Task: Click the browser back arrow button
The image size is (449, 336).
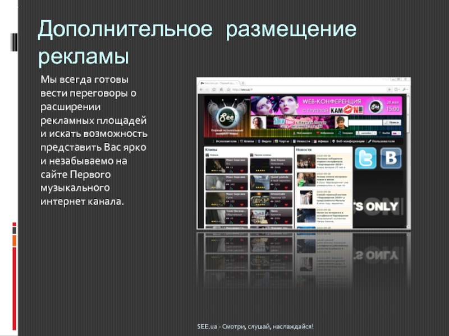Action: (x=201, y=90)
